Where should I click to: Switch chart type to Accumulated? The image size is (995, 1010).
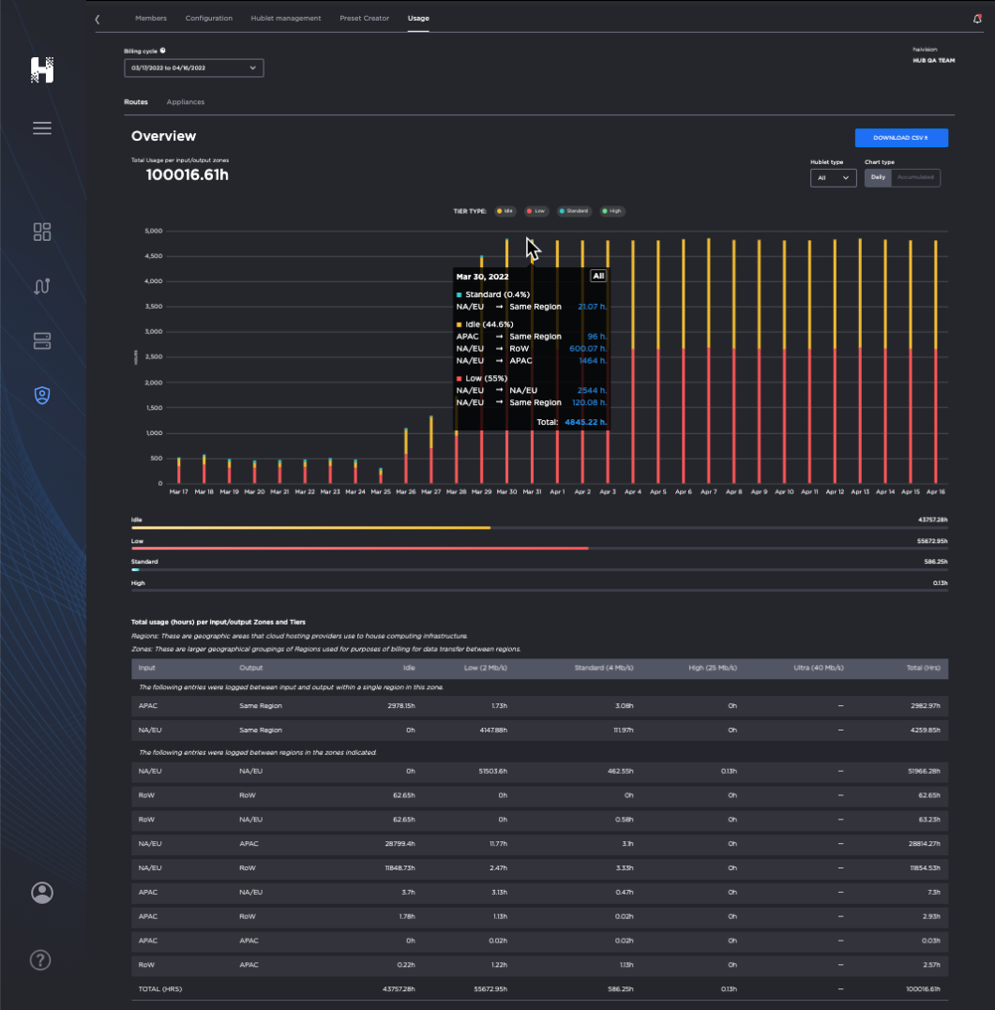tap(914, 177)
